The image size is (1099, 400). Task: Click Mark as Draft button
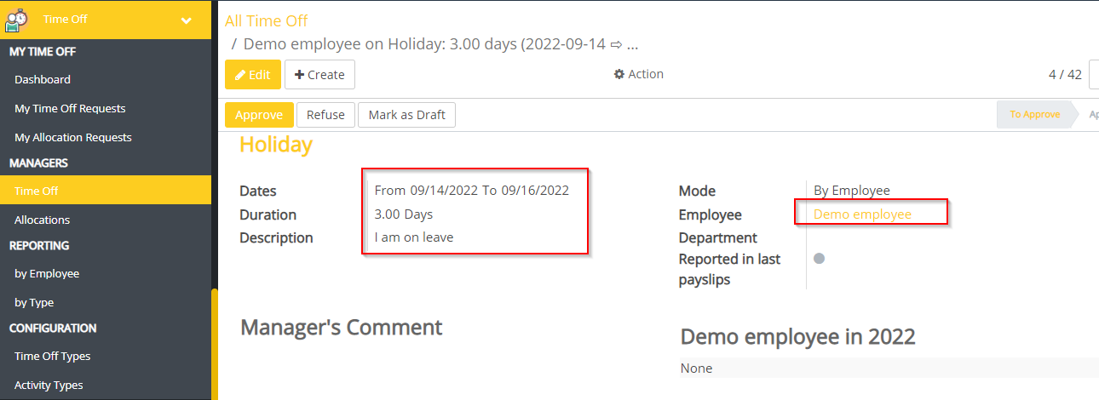pos(406,115)
